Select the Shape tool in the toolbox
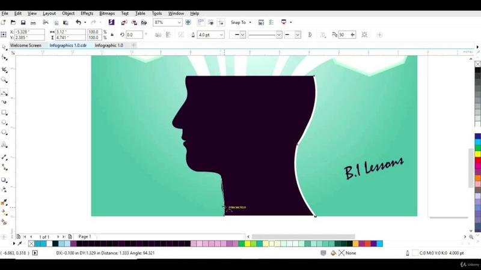 click(x=4, y=58)
